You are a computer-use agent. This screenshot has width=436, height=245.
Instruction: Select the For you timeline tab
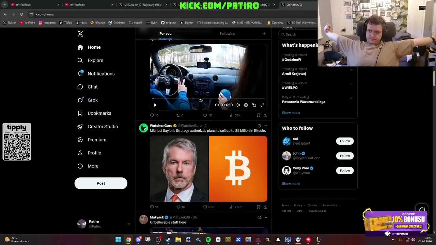pos(166,33)
